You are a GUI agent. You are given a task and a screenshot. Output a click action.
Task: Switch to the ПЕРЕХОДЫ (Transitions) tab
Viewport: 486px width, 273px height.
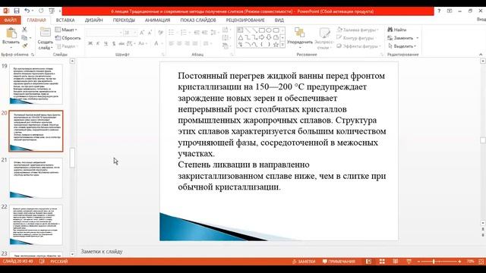click(x=124, y=20)
